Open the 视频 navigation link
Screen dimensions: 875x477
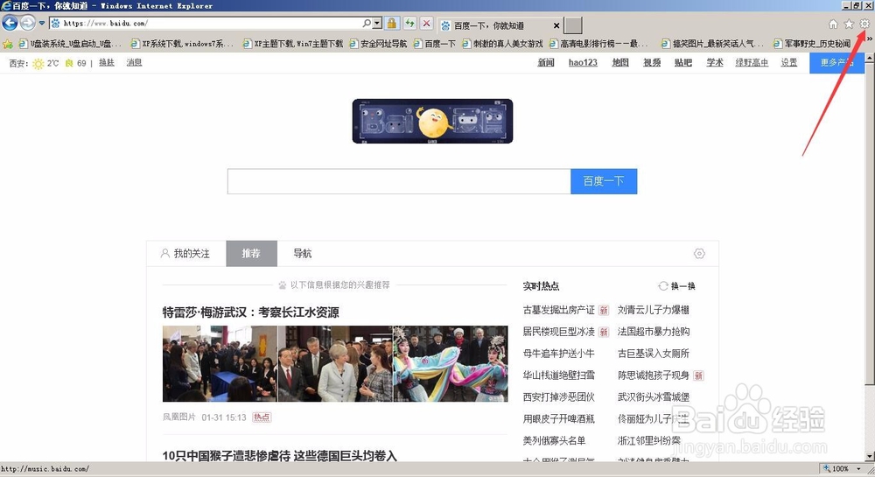(652, 62)
